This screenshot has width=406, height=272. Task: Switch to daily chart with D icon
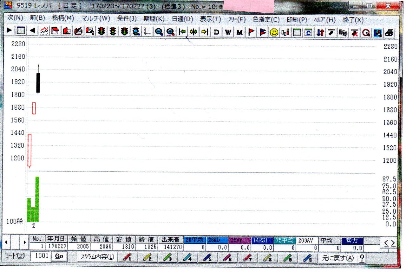pos(217,32)
